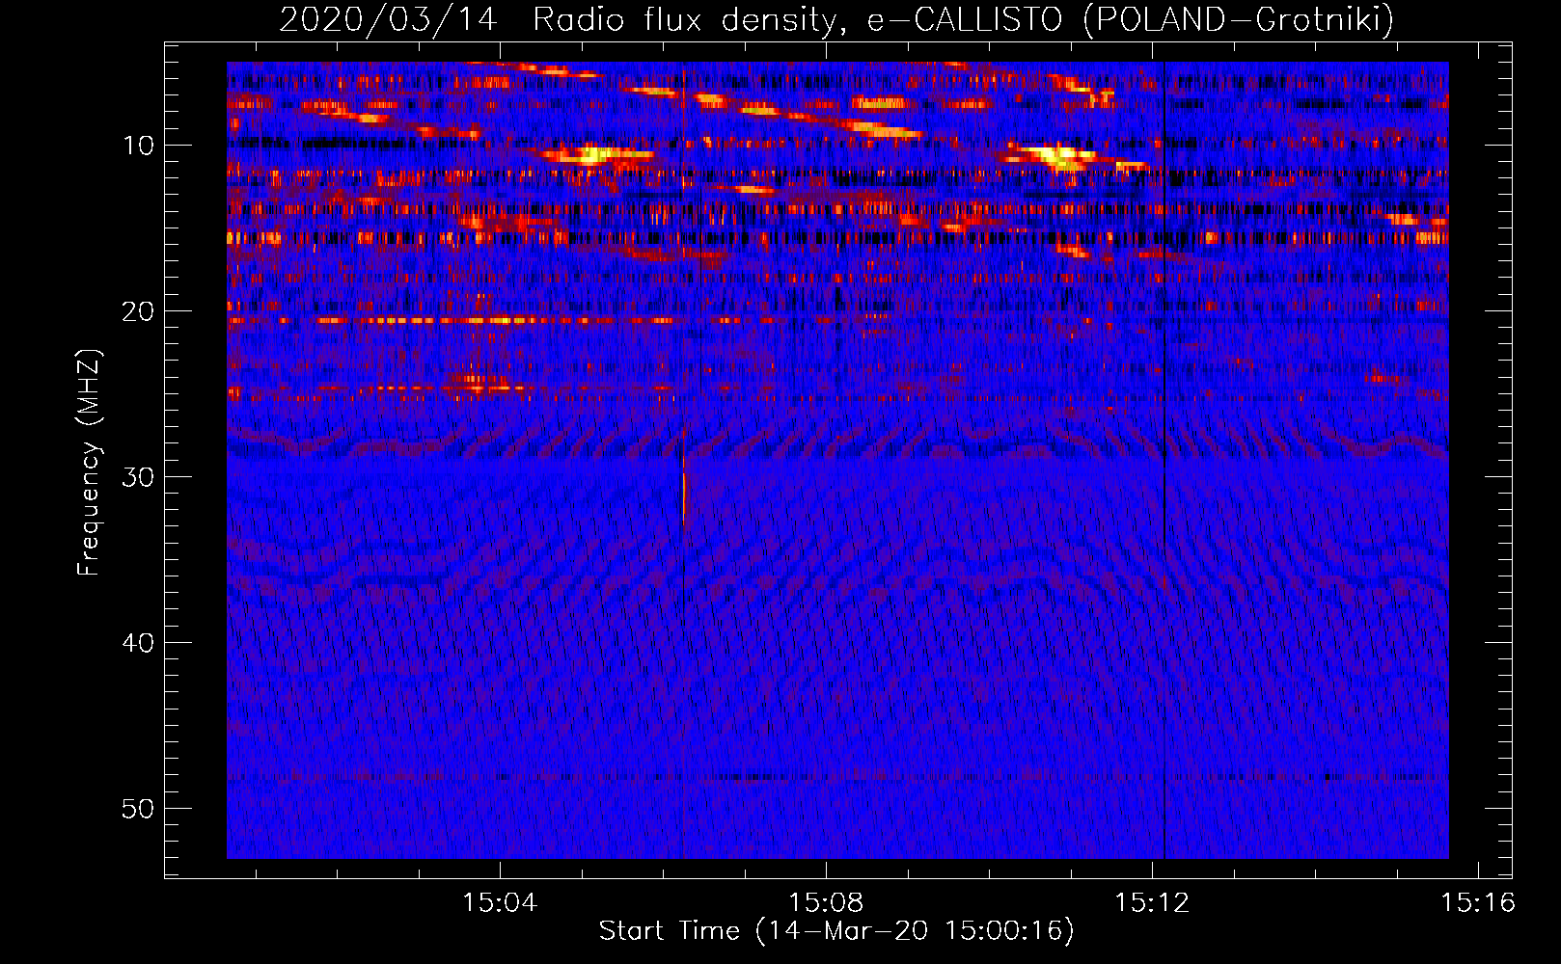Click the plot title mentioning e-CALLISTO POLAND-Grotniki
Screen dimensions: 1561x964
(836, 19)
